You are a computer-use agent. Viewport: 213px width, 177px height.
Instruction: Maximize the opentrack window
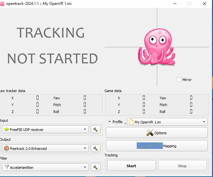click(190, 3)
